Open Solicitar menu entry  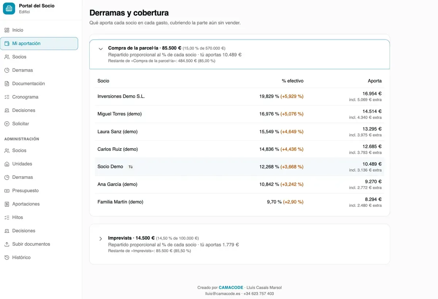point(39,124)
